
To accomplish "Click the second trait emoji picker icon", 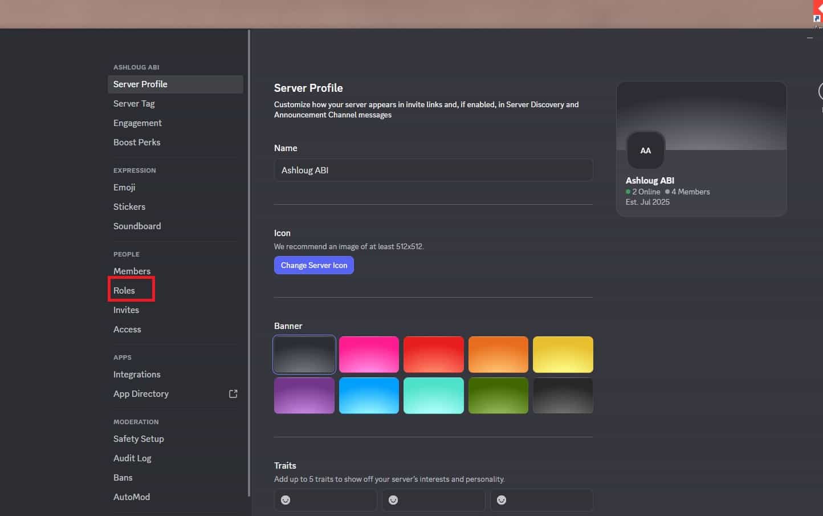I will point(393,500).
